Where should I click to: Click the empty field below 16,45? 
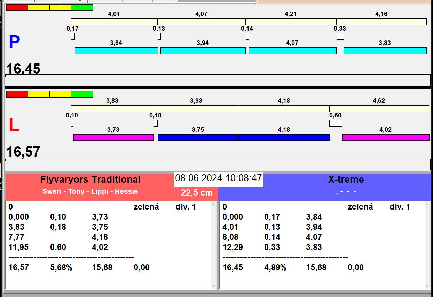tap(218, 80)
